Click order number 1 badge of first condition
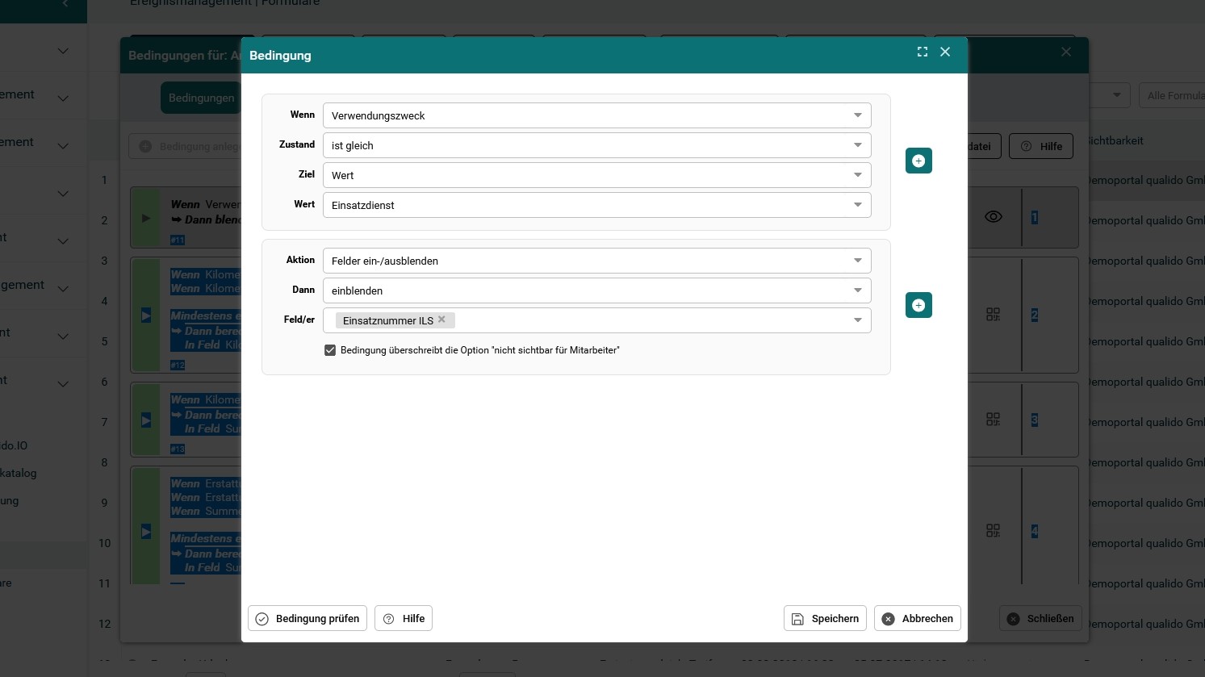 1035,217
